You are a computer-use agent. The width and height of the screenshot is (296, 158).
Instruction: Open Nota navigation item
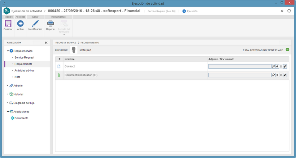click(17, 77)
